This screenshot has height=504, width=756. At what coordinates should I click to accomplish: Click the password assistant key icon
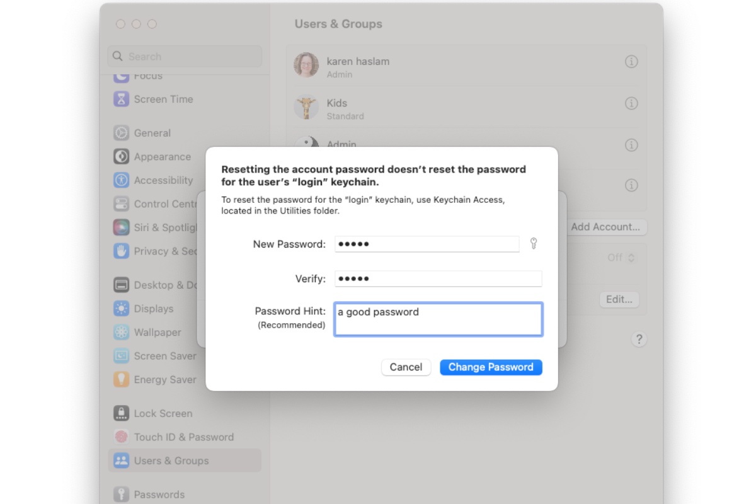533,243
